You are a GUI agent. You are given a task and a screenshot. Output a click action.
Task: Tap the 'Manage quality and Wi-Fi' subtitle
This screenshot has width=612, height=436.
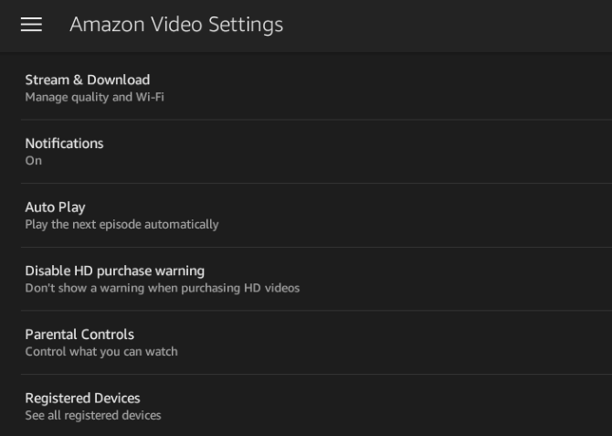coord(94,97)
